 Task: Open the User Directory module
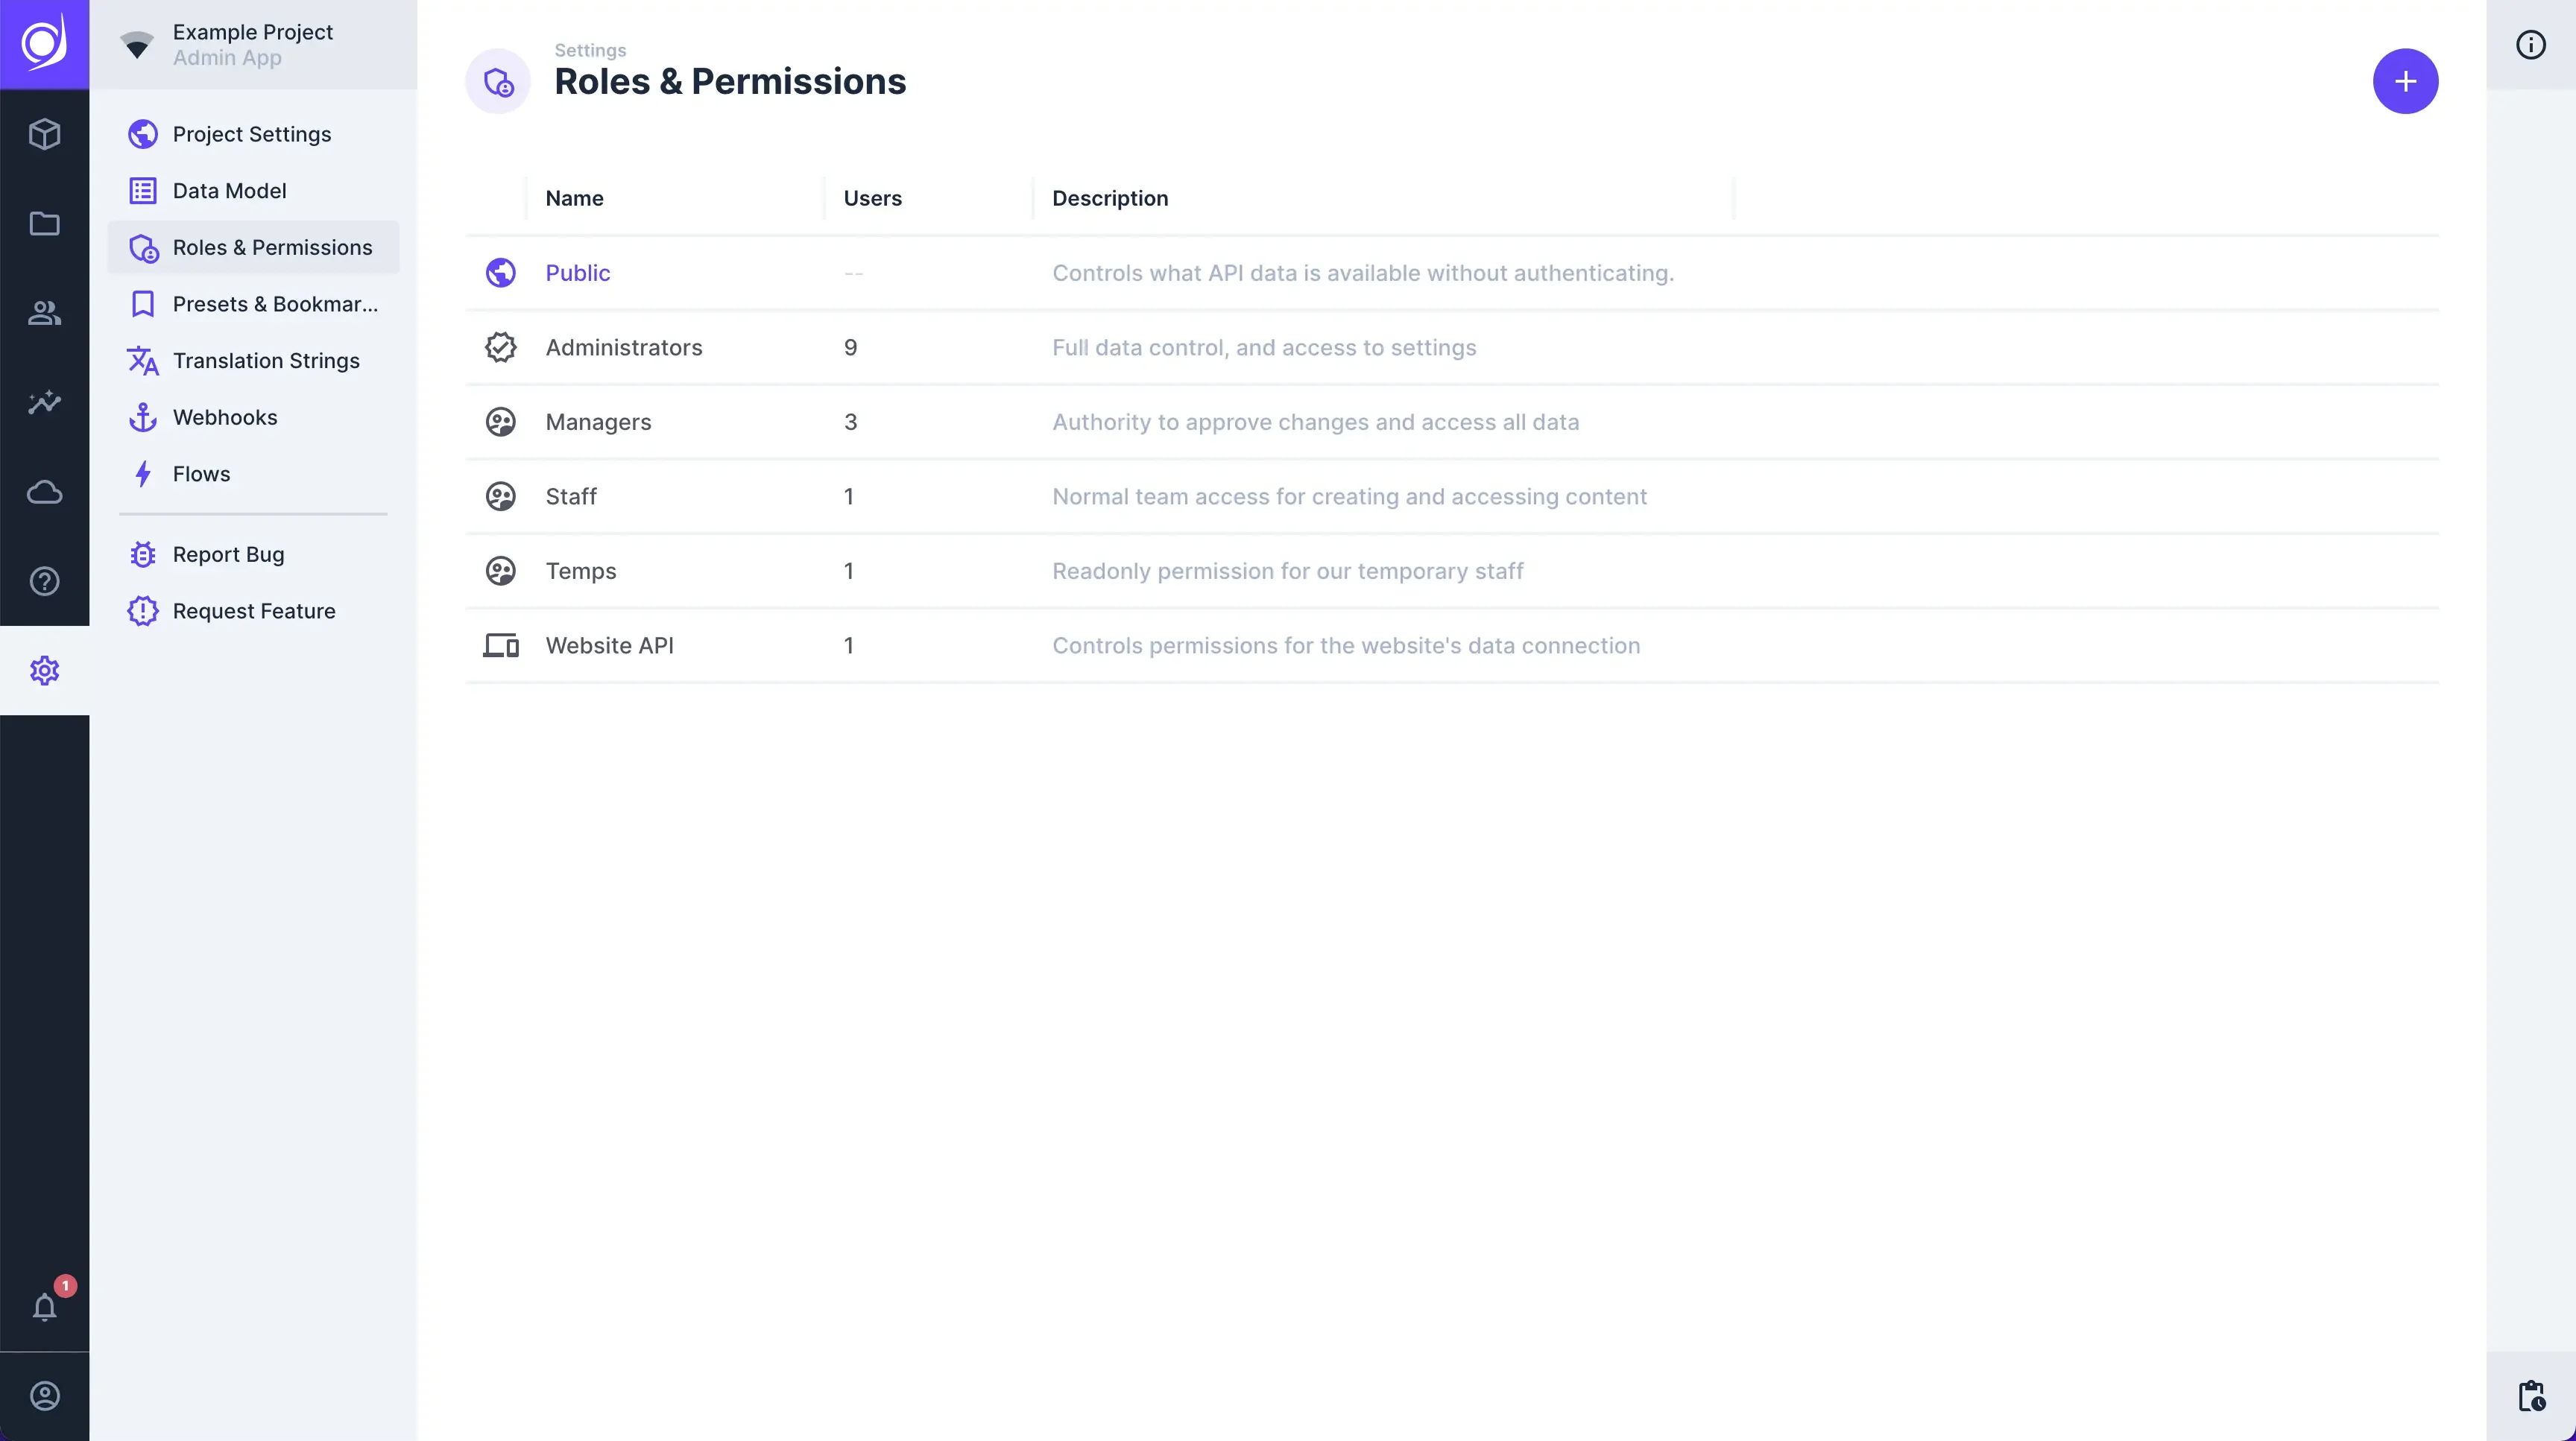pos(44,313)
